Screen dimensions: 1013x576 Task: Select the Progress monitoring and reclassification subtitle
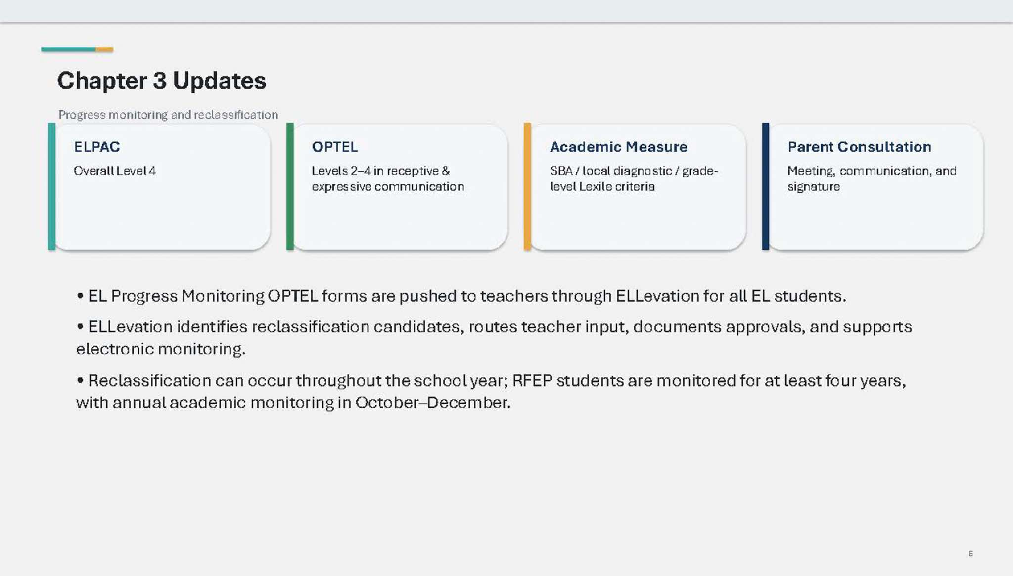coord(168,115)
